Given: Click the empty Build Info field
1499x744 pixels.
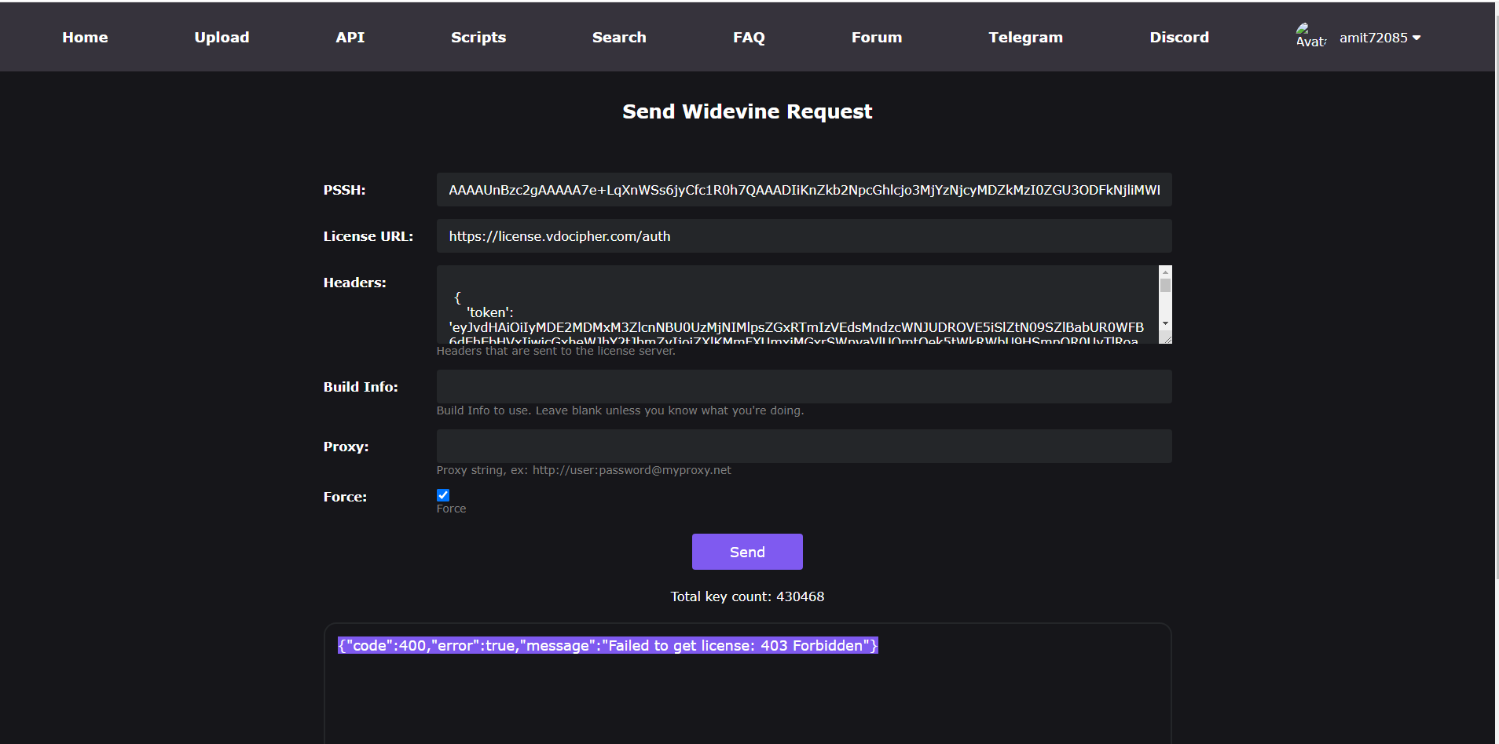Looking at the screenshot, I should (x=804, y=387).
